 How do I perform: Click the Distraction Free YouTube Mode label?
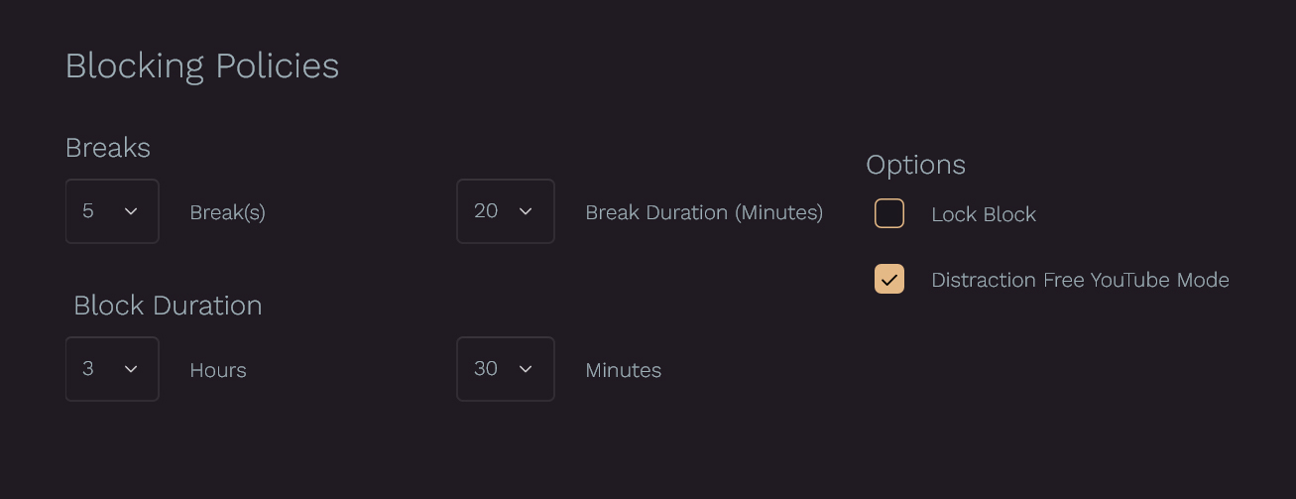click(1080, 280)
